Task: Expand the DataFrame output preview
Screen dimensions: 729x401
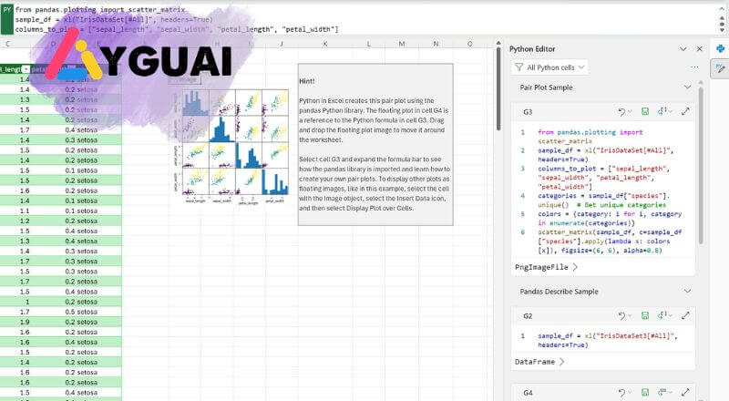Action: [561, 362]
